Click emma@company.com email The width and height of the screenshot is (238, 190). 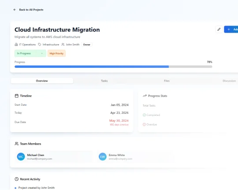tap(120, 159)
